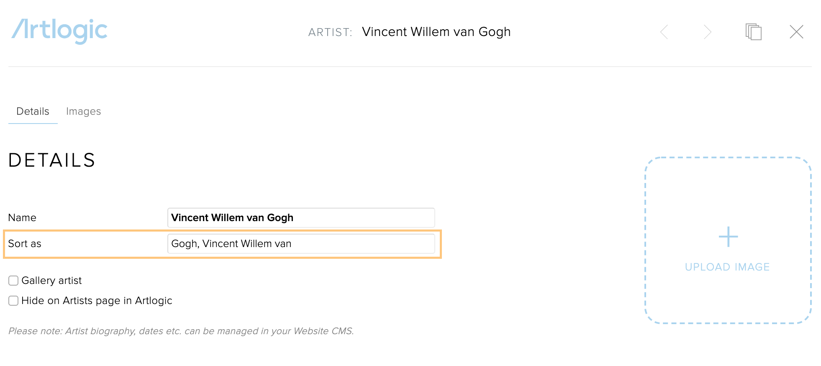The width and height of the screenshot is (821, 366).
Task: Go to previous artist record arrow
Action: tap(664, 32)
